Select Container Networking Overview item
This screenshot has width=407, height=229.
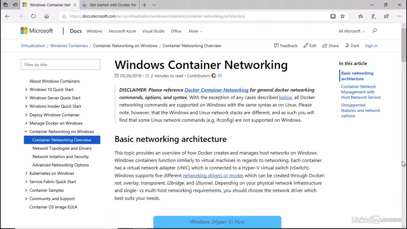point(62,140)
